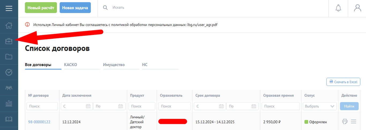Open the briefcase contracts section
The height and width of the screenshot is (130, 366).
tap(9, 41)
